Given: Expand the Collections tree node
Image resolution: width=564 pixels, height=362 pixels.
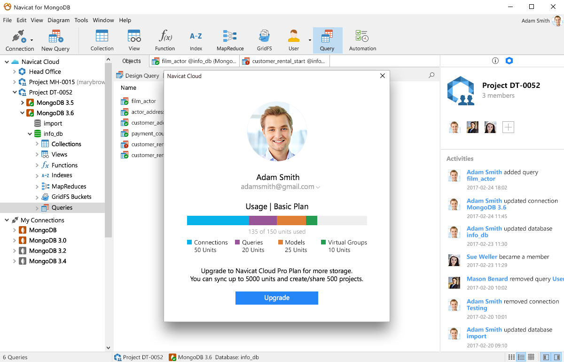Looking at the screenshot, I should tap(37, 144).
